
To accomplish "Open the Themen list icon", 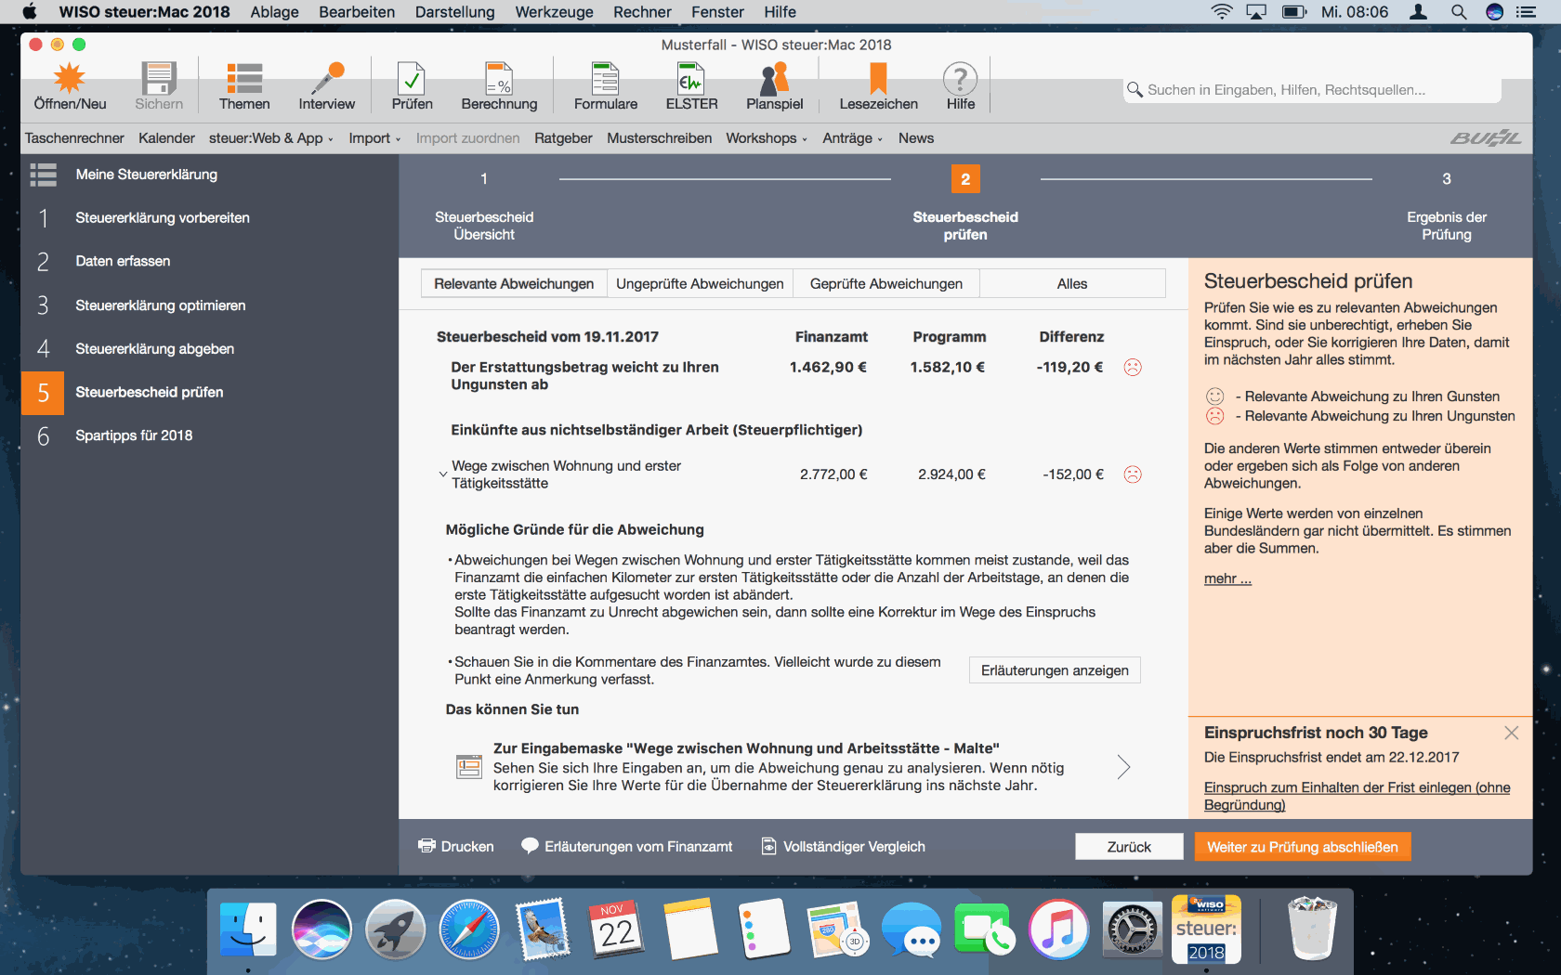I will pos(244,79).
